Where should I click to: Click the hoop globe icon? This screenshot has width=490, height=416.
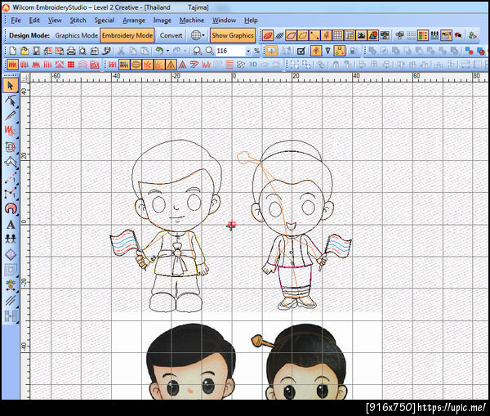tap(195, 35)
